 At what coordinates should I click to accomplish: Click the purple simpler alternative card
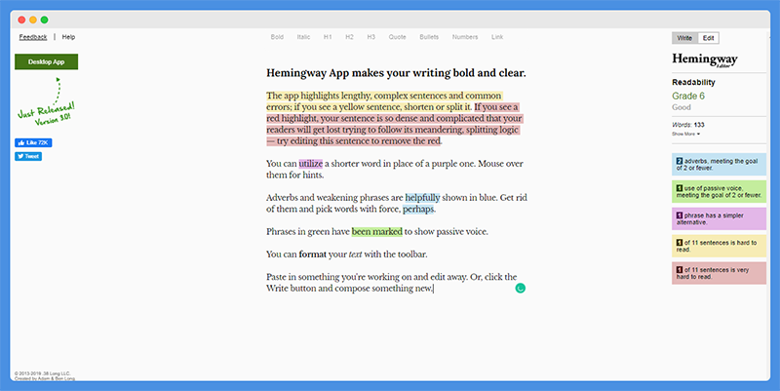click(719, 218)
